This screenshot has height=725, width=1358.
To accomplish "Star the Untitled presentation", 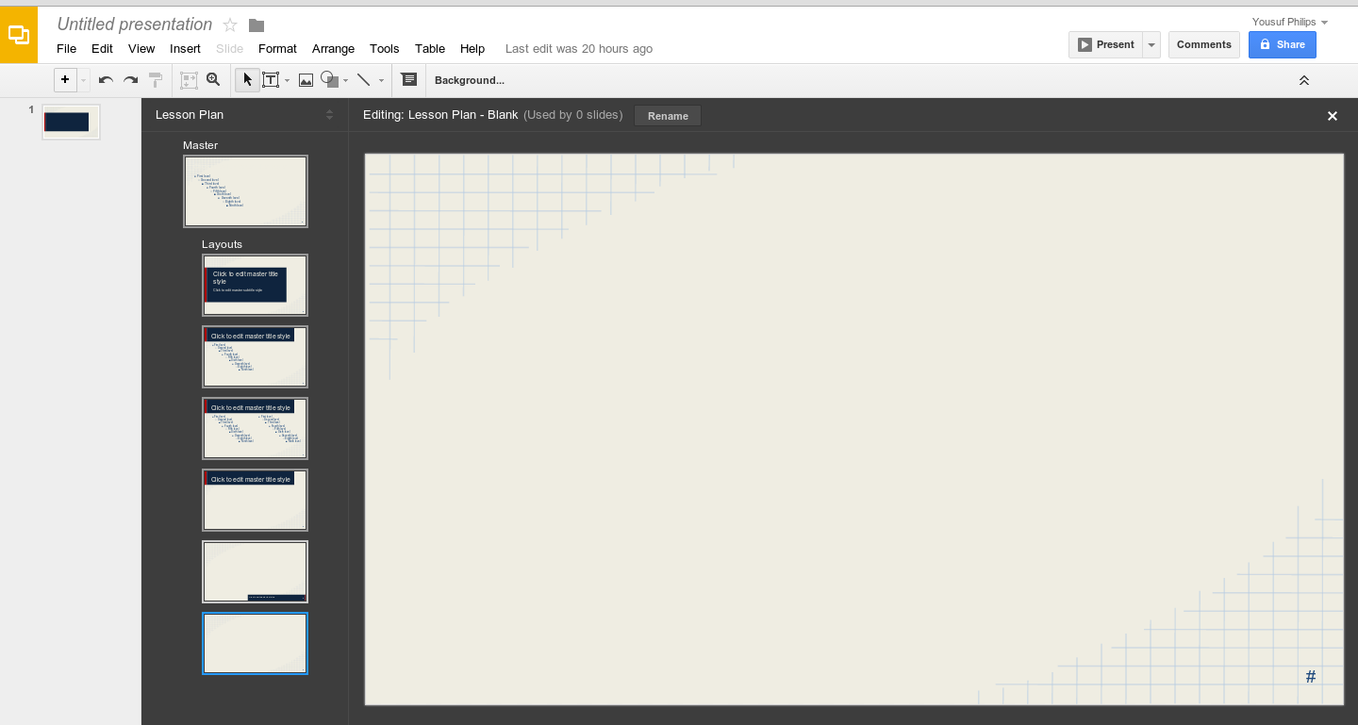I will (x=230, y=25).
